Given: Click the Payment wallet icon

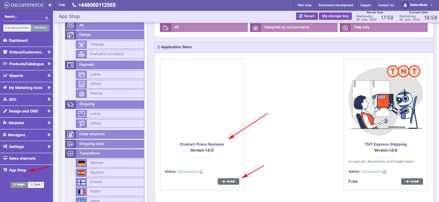Looking at the screenshot, I should tap(71, 65).
